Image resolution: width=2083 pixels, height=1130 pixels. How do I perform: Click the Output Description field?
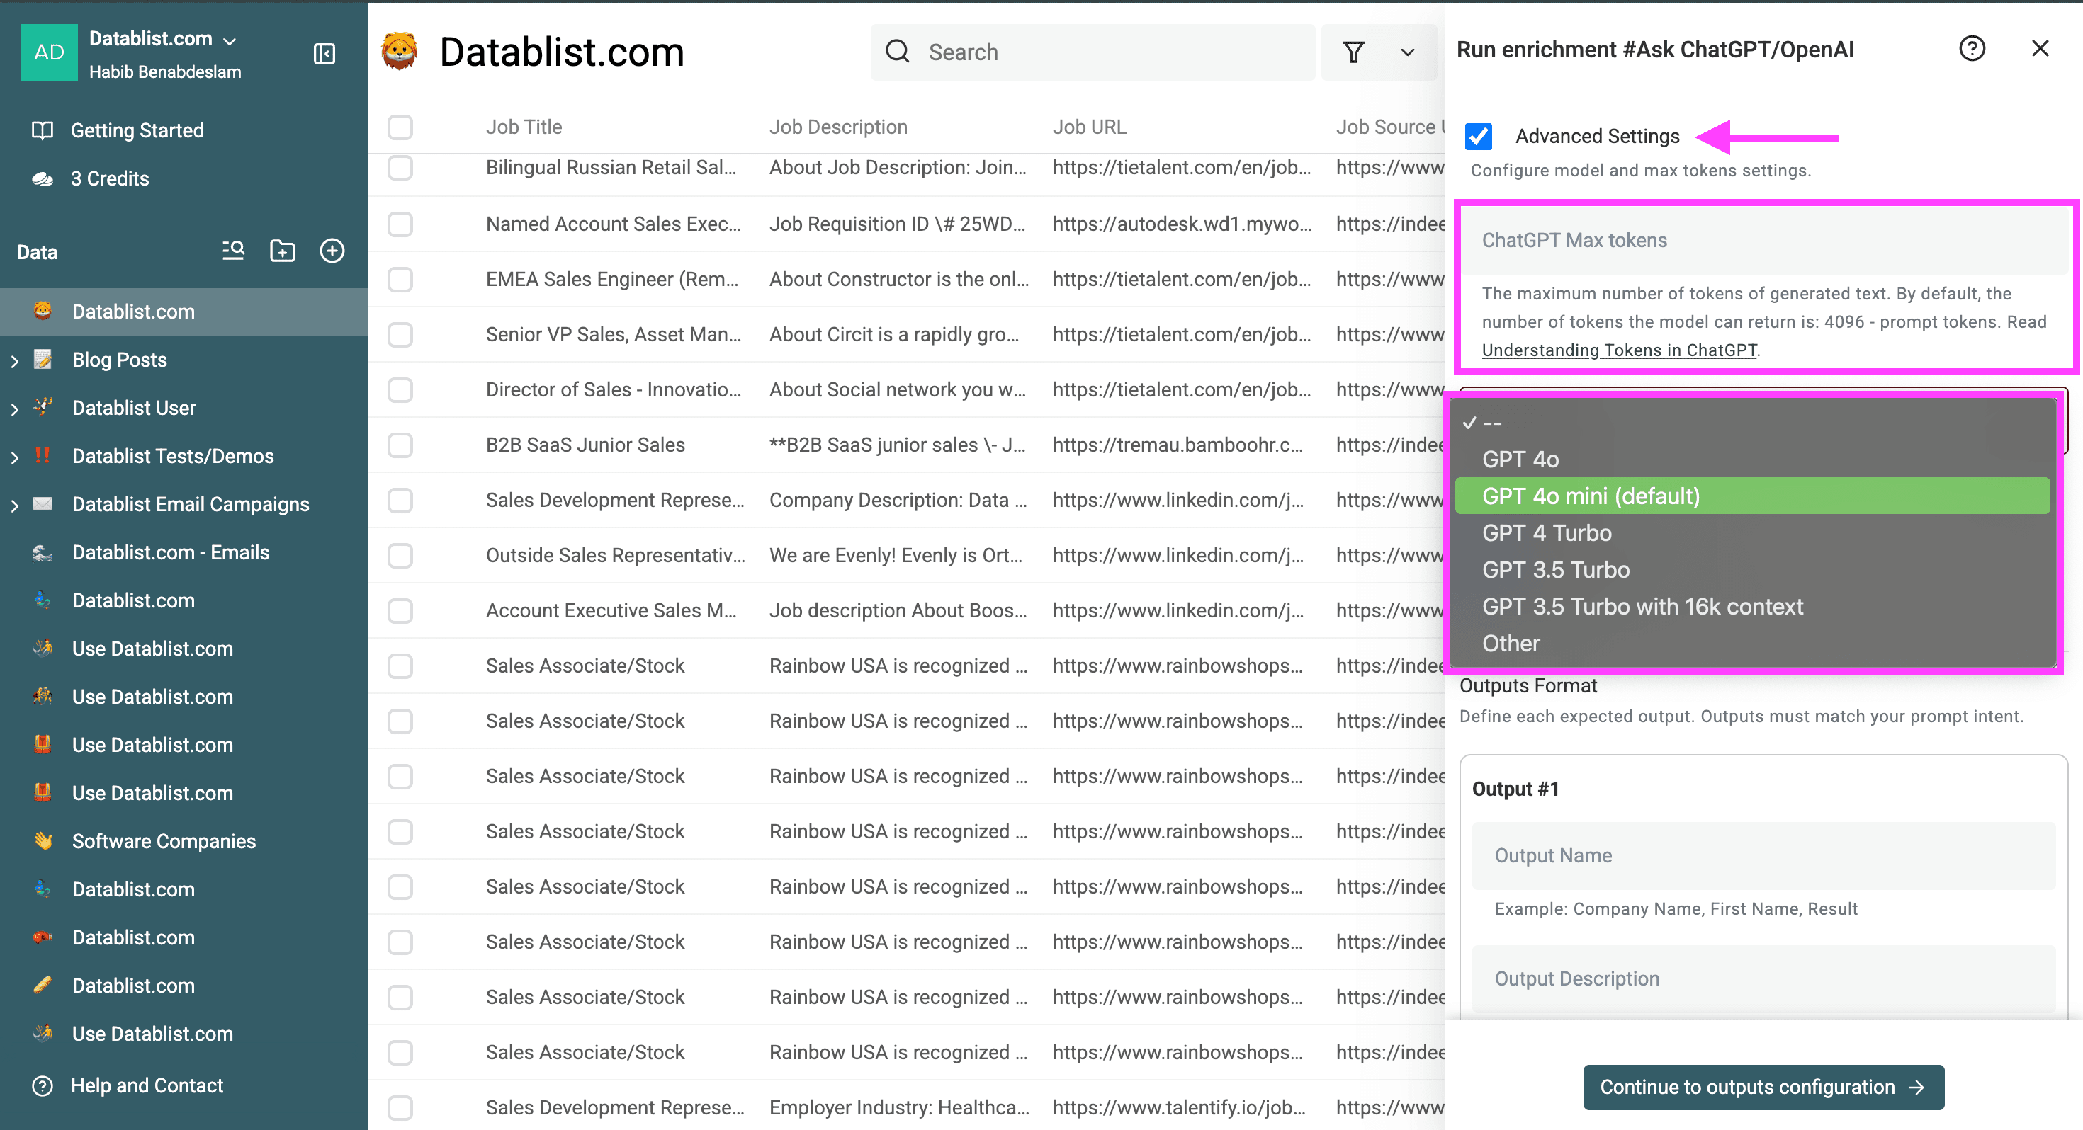click(x=1763, y=979)
